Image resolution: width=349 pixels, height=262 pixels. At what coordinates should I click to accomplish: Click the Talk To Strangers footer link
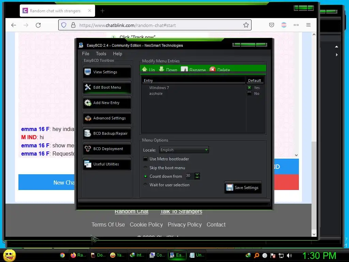coord(181,212)
